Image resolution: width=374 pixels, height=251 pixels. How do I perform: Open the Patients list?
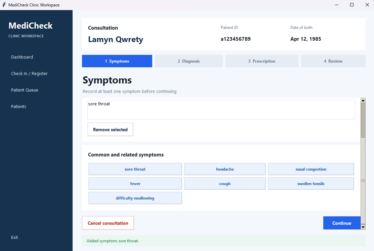pos(18,107)
